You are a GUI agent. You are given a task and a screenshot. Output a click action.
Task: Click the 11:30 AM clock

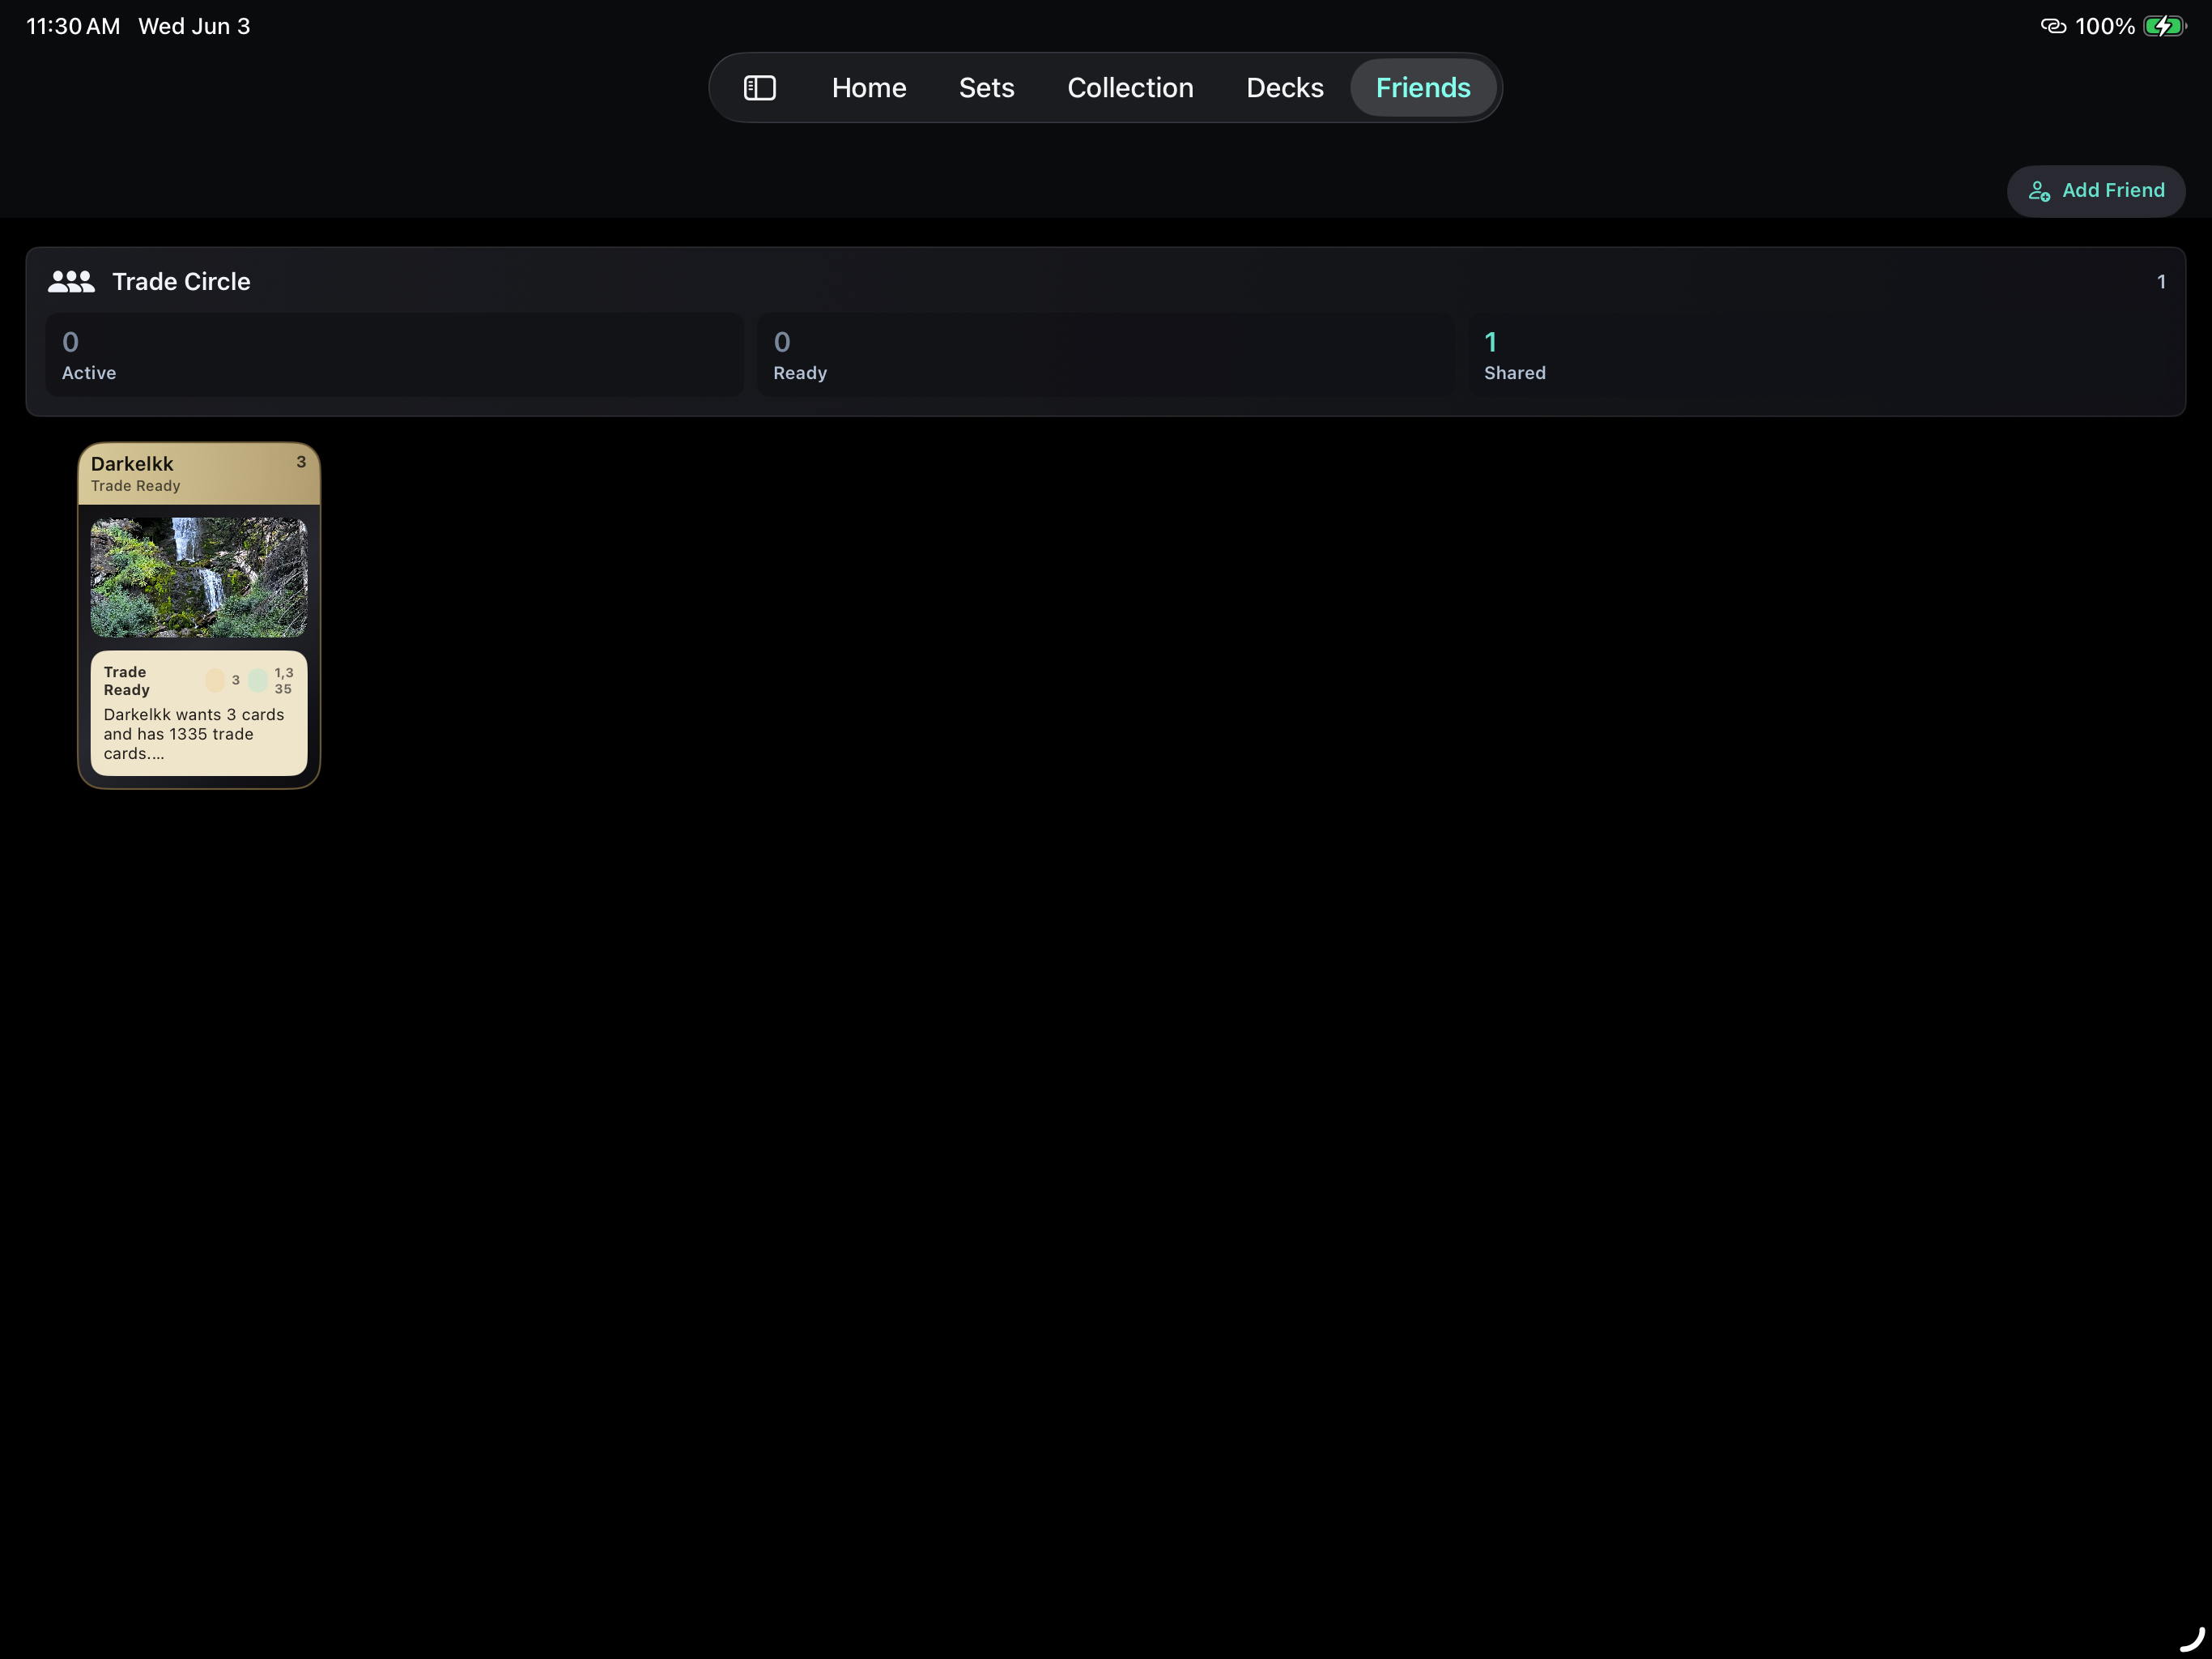click(73, 27)
